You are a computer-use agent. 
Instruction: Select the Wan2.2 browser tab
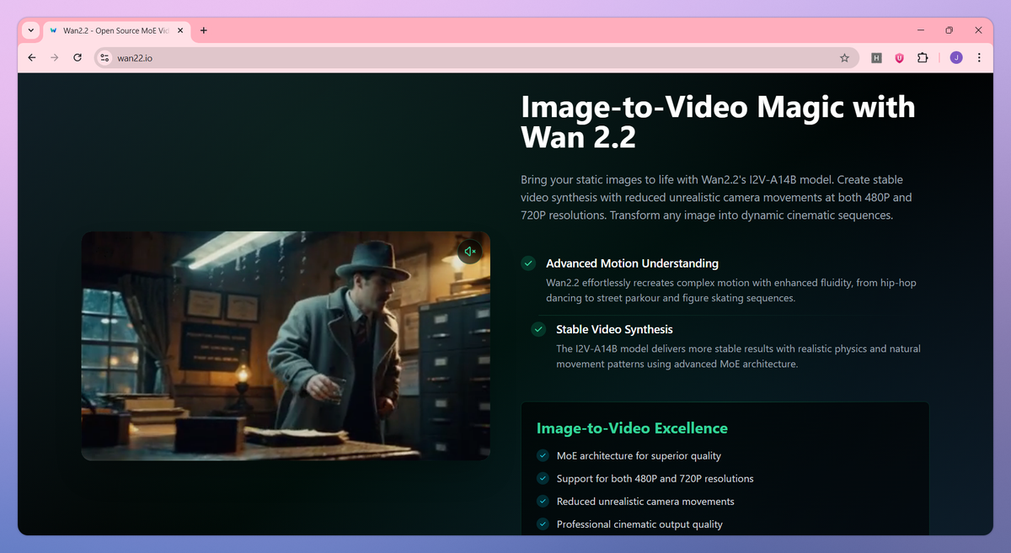(116, 30)
